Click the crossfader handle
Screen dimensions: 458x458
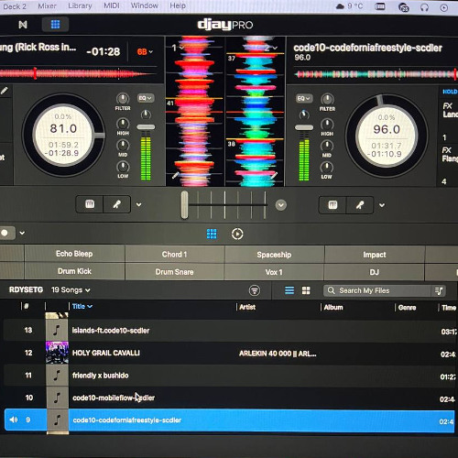click(x=184, y=204)
